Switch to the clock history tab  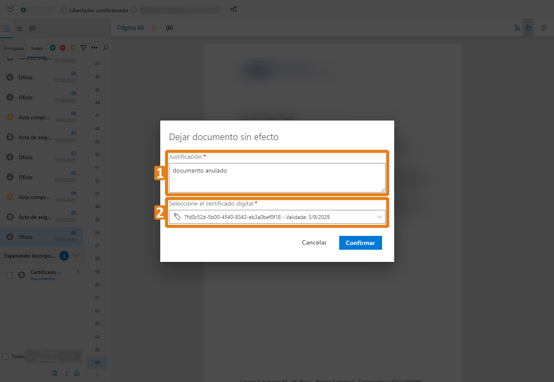[6, 29]
